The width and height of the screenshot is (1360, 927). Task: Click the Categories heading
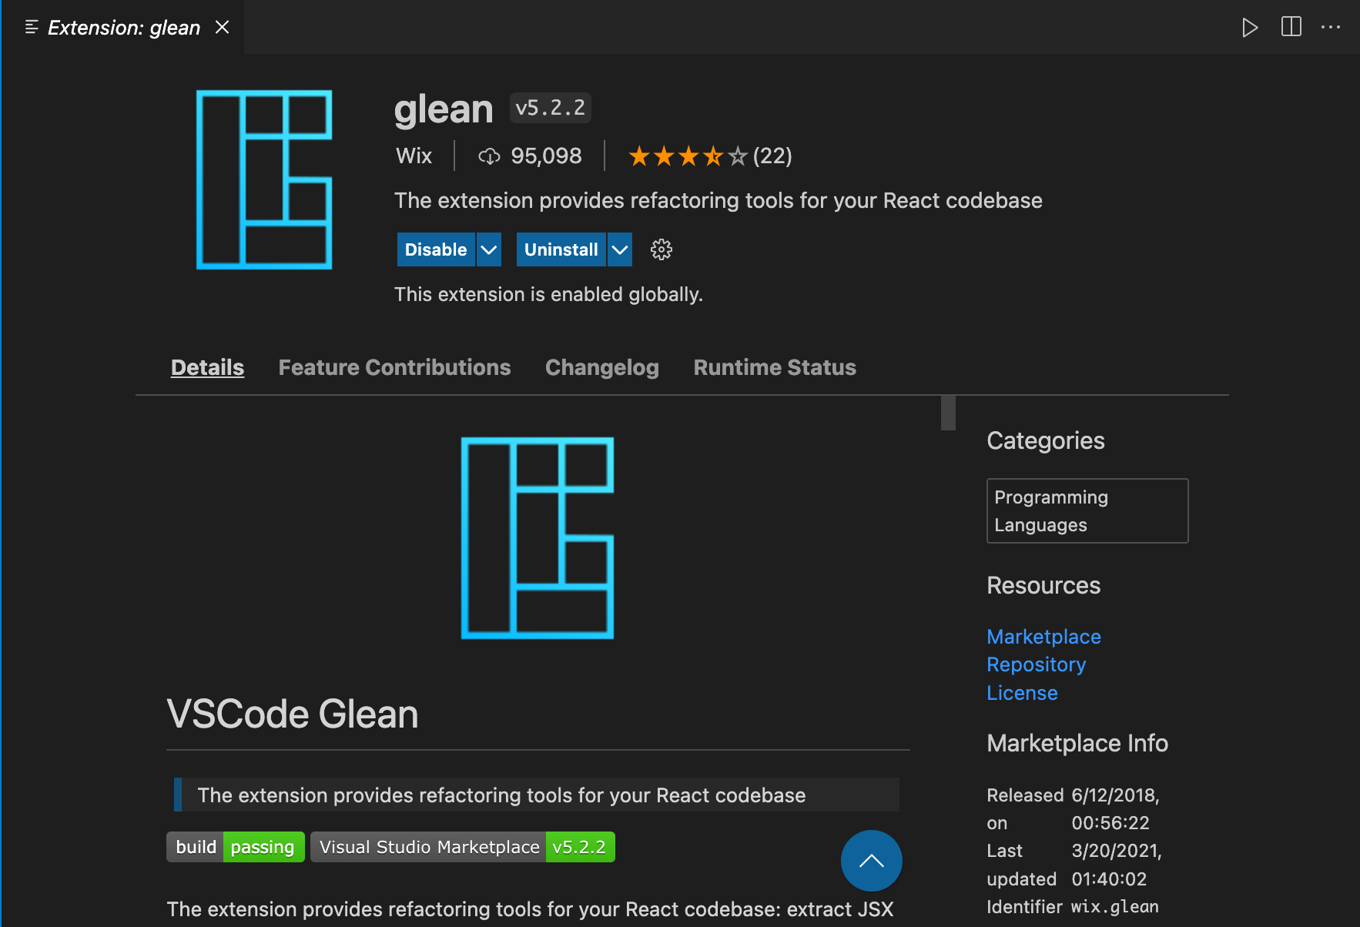click(1046, 440)
